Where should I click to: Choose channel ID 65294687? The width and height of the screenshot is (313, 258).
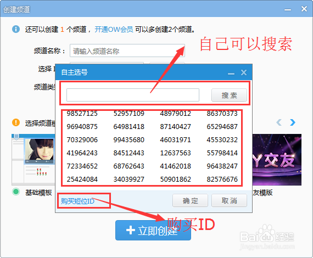222,126
